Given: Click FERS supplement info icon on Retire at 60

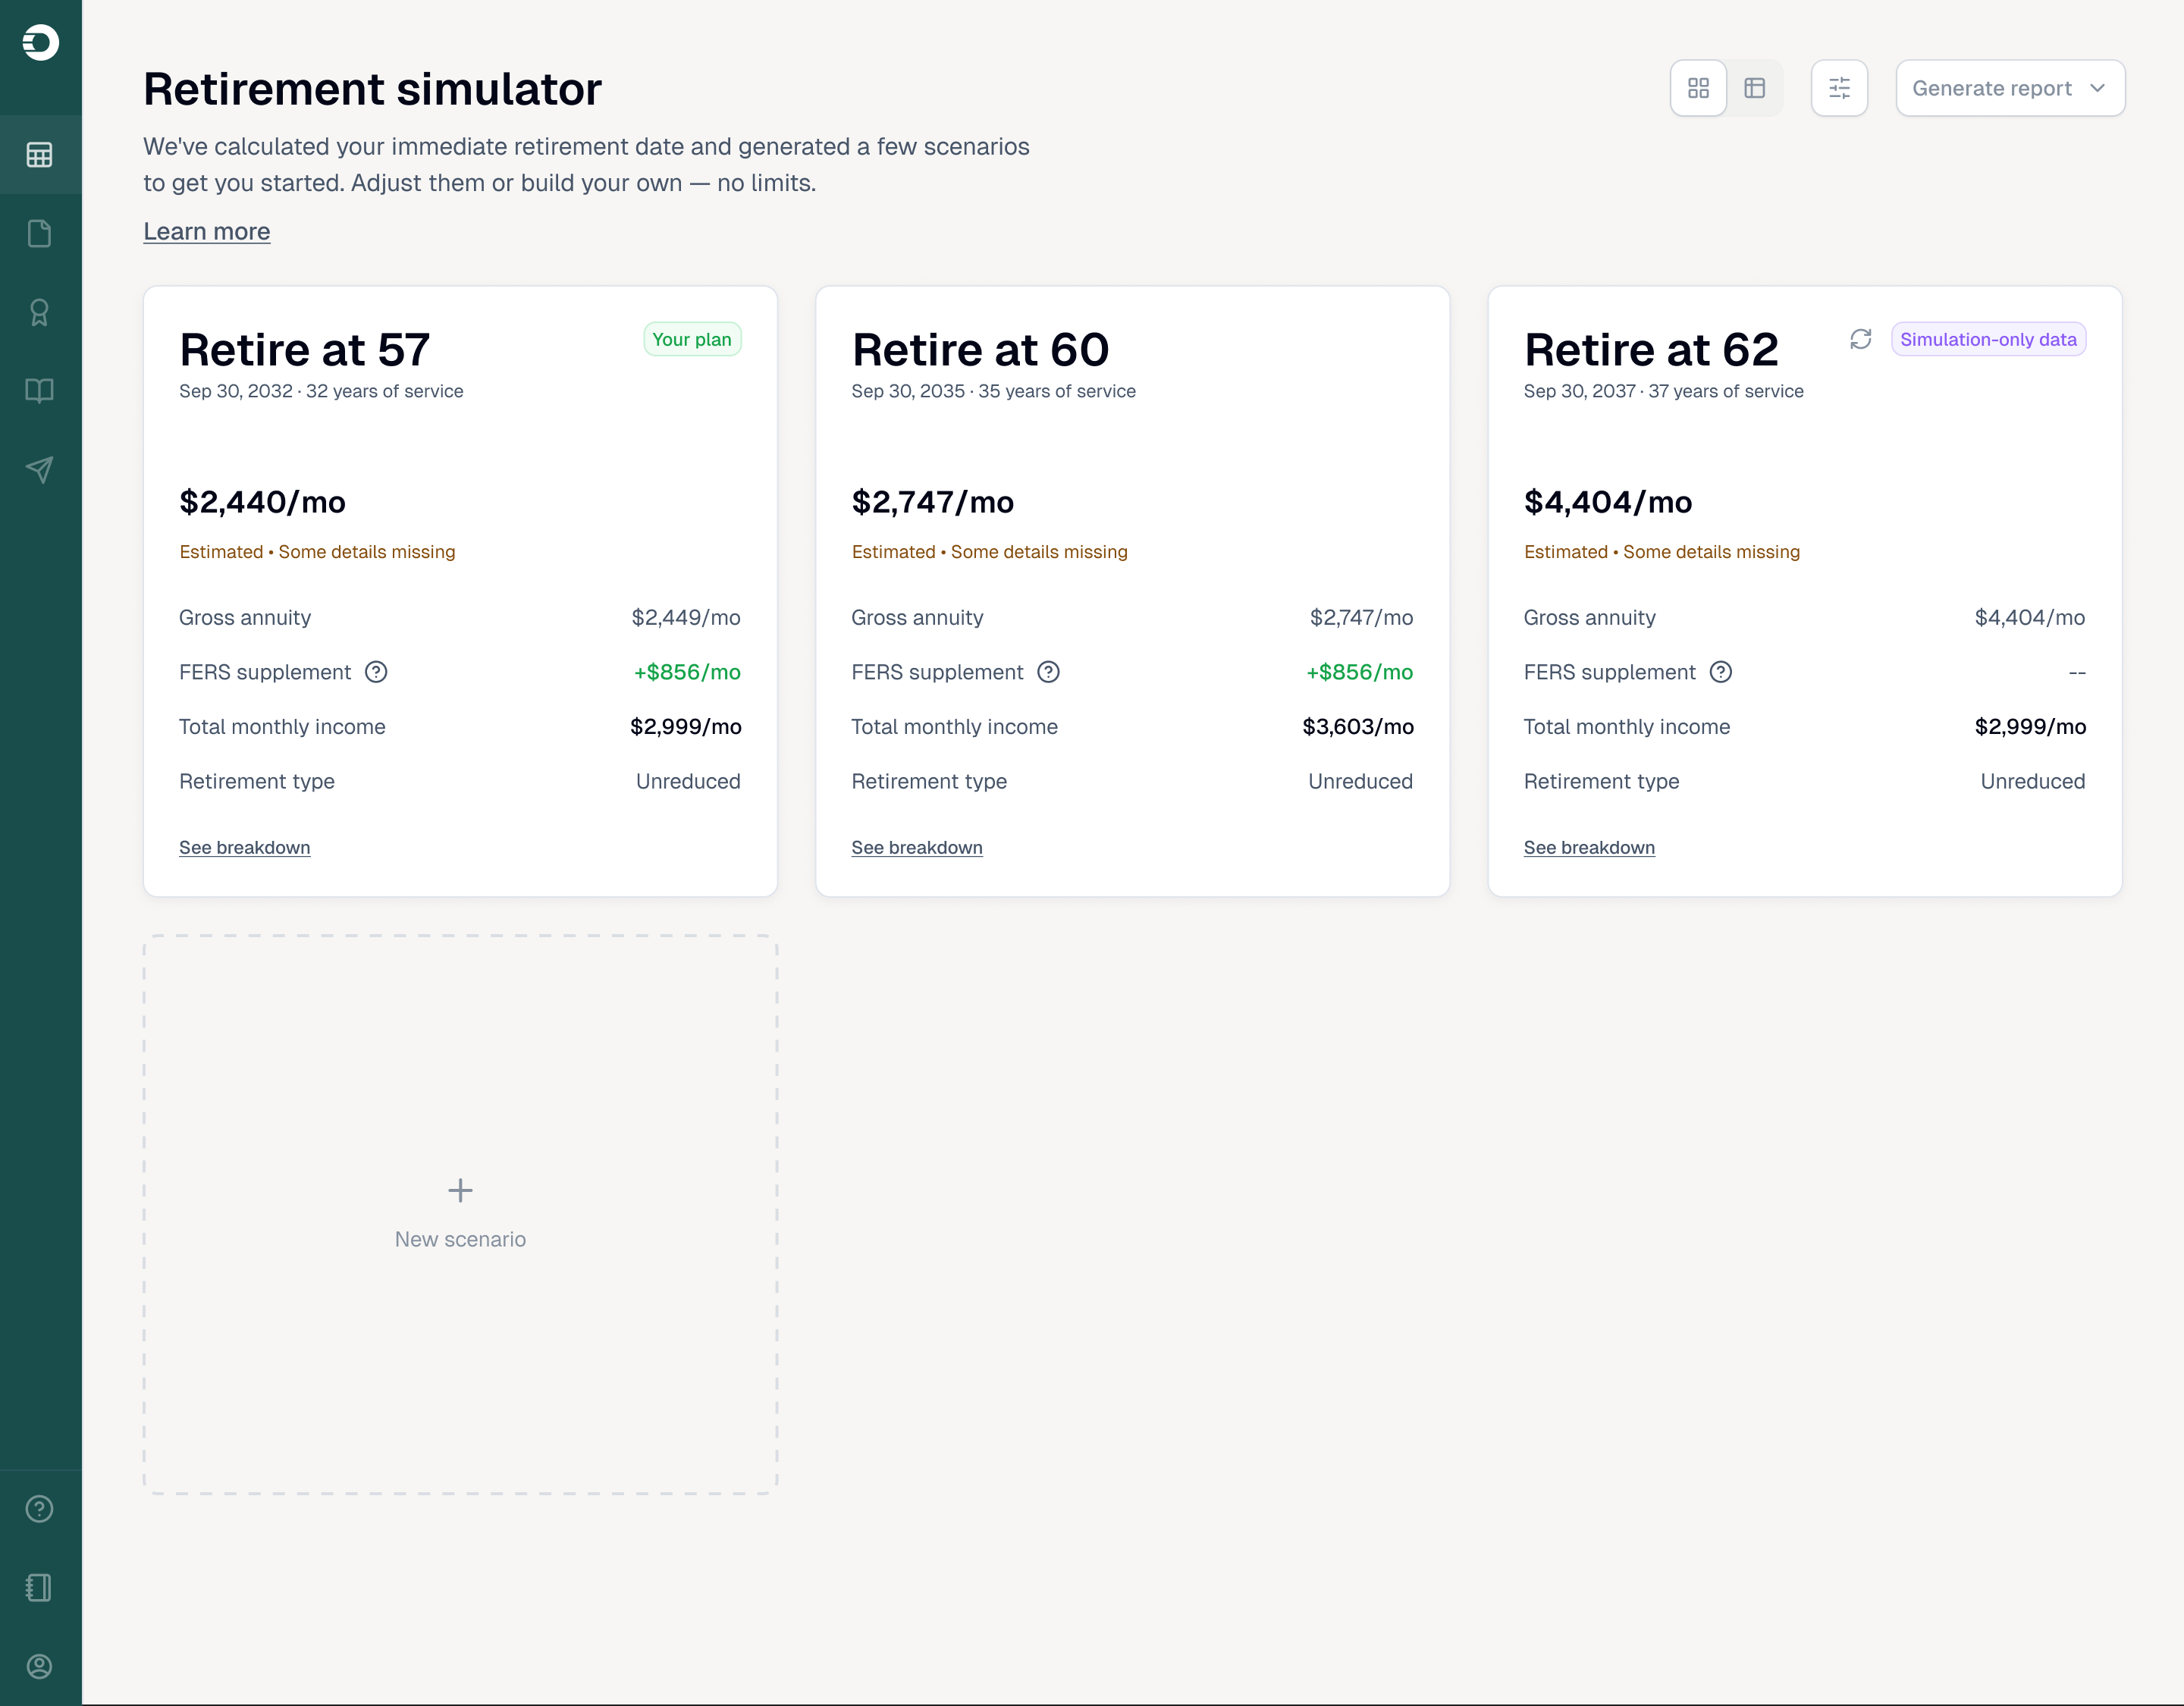Looking at the screenshot, I should click(1048, 672).
